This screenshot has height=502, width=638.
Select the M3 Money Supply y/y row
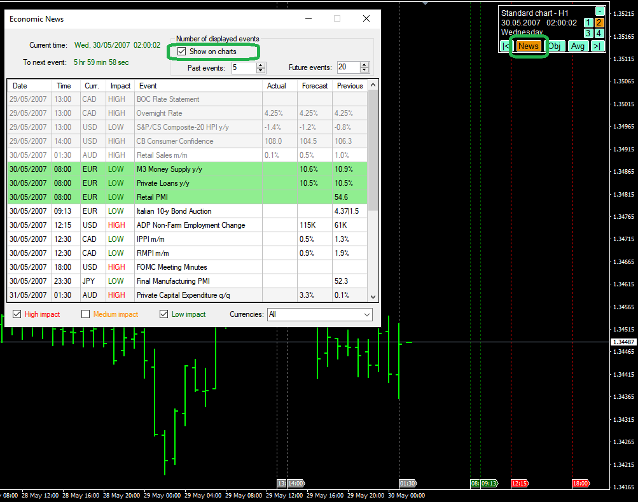[187, 169]
